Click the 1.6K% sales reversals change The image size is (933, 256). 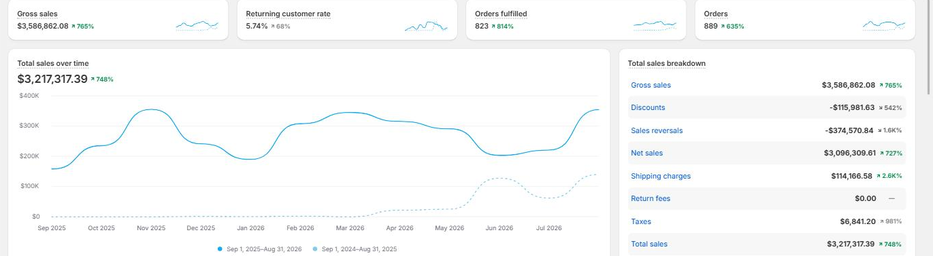click(x=890, y=130)
